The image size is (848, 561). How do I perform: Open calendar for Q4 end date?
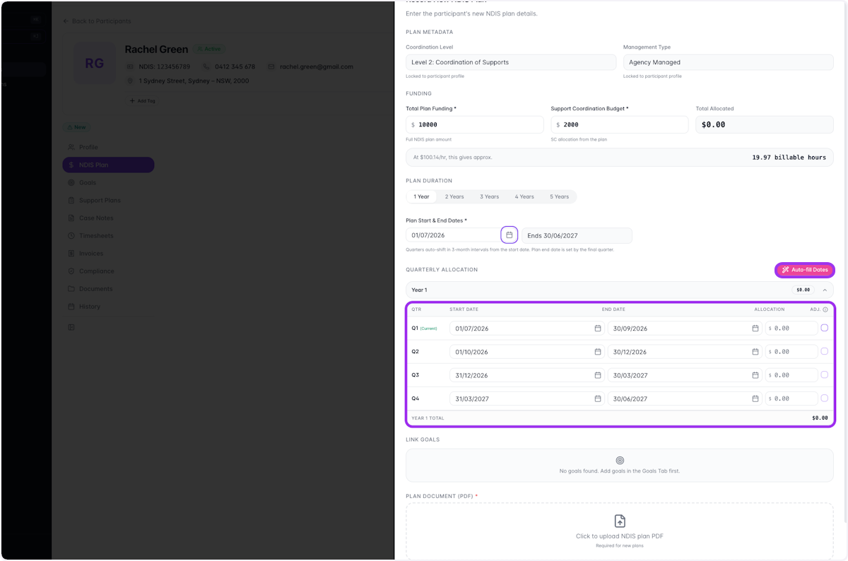click(755, 398)
